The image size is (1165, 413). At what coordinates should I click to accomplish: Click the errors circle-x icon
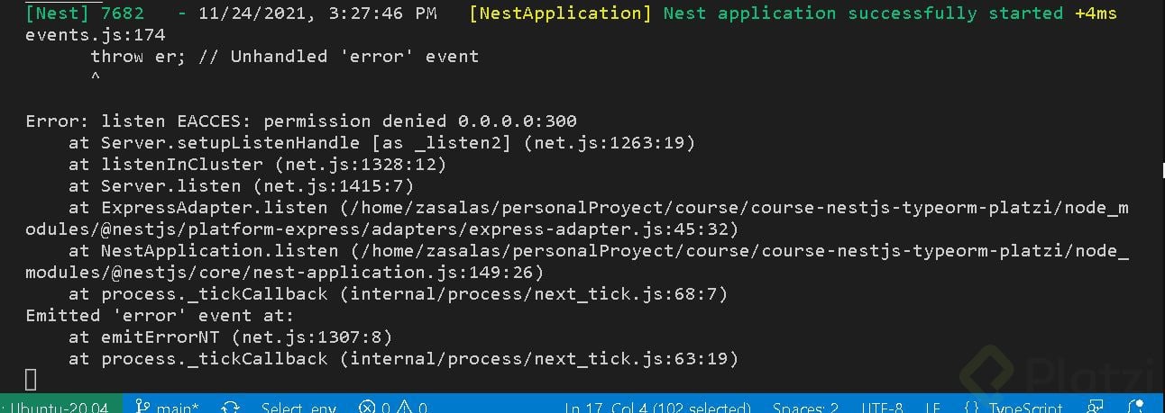[x=366, y=408]
